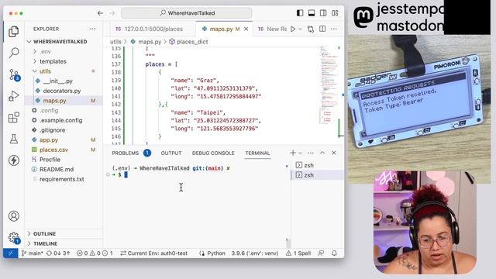Open the Accounts menu icon
The width and height of the screenshot is (496, 279).
(x=14, y=216)
